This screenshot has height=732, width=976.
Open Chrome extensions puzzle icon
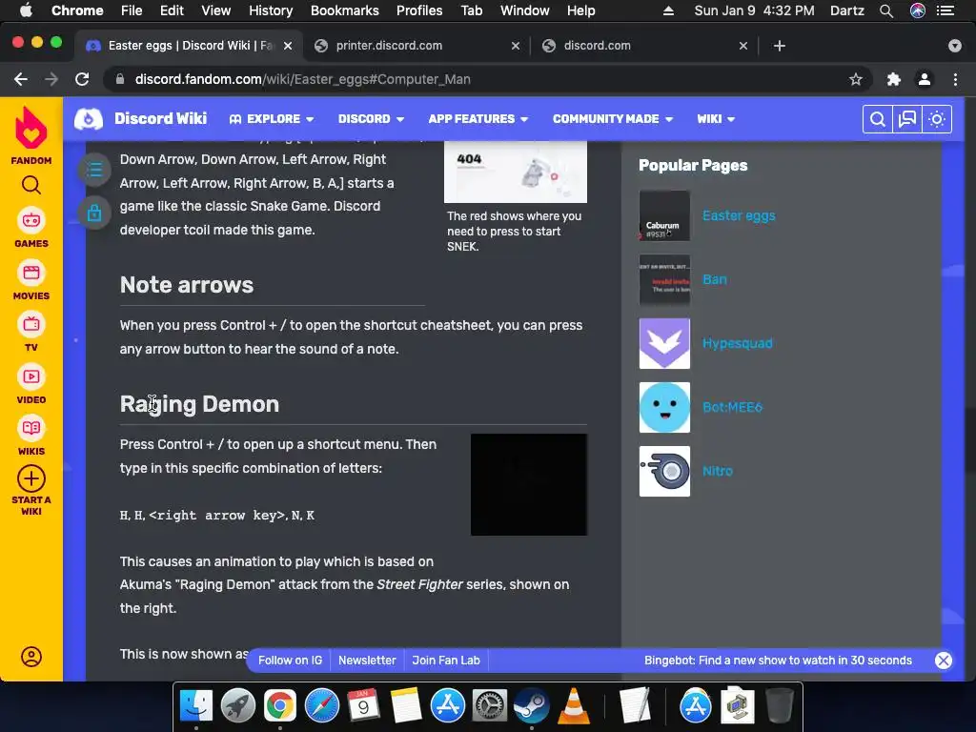coord(894,79)
